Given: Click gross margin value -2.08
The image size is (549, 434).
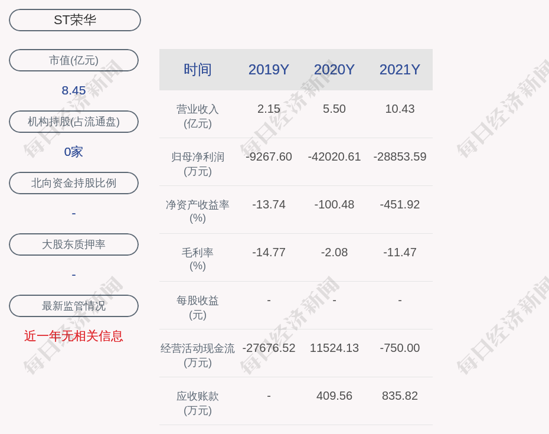Looking at the screenshot, I should pyautogui.click(x=334, y=252).
